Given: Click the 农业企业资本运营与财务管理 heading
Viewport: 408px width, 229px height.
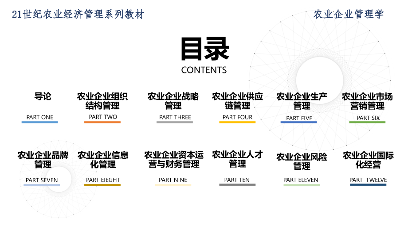Looking at the screenshot, I should tap(173, 160).
